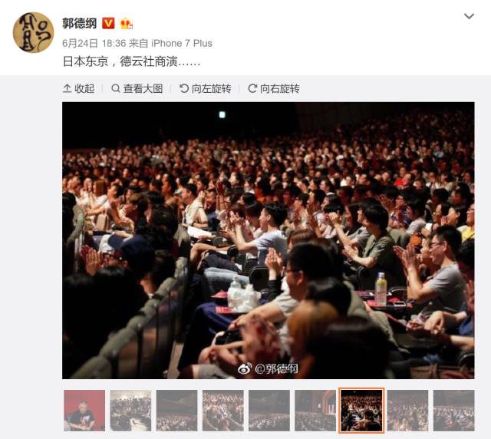Screen dimensions: 491x439
Task: Rotate the image right with 向右旋转
Action: click(x=274, y=89)
